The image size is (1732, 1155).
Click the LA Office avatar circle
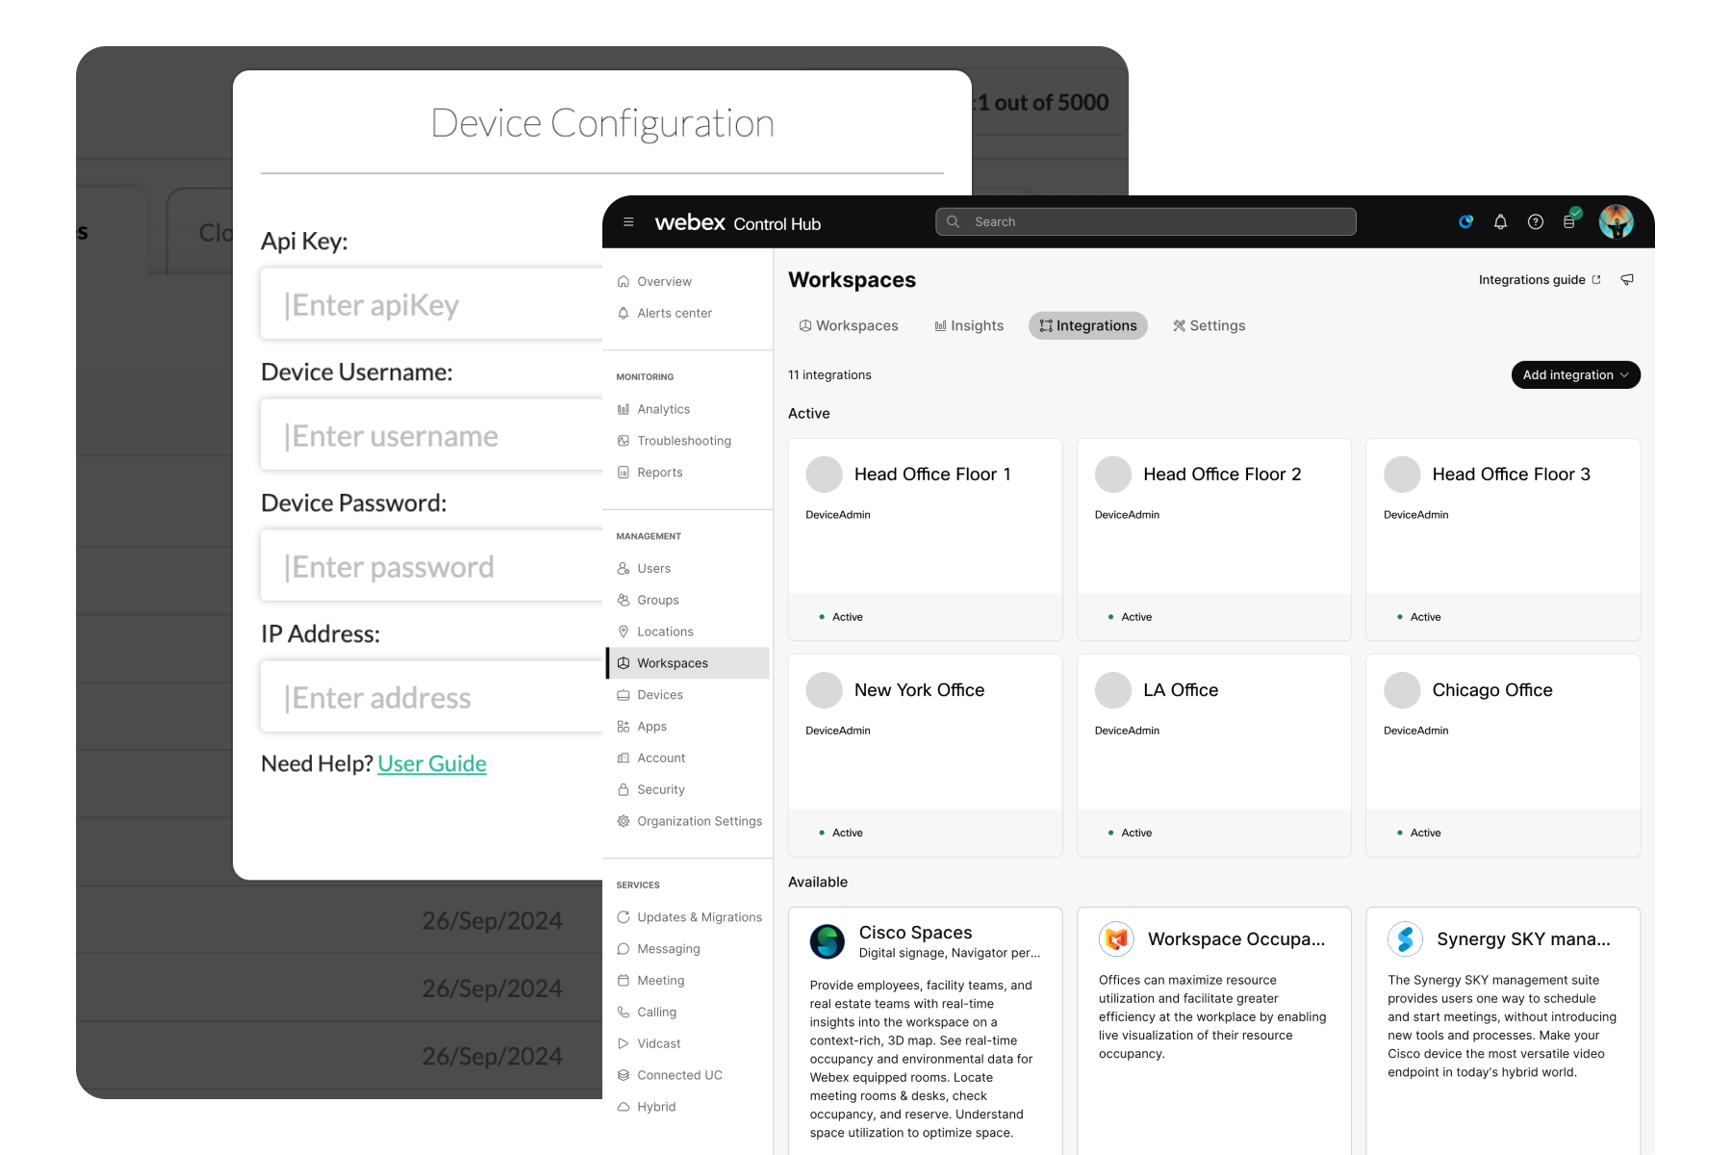tap(1113, 690)
